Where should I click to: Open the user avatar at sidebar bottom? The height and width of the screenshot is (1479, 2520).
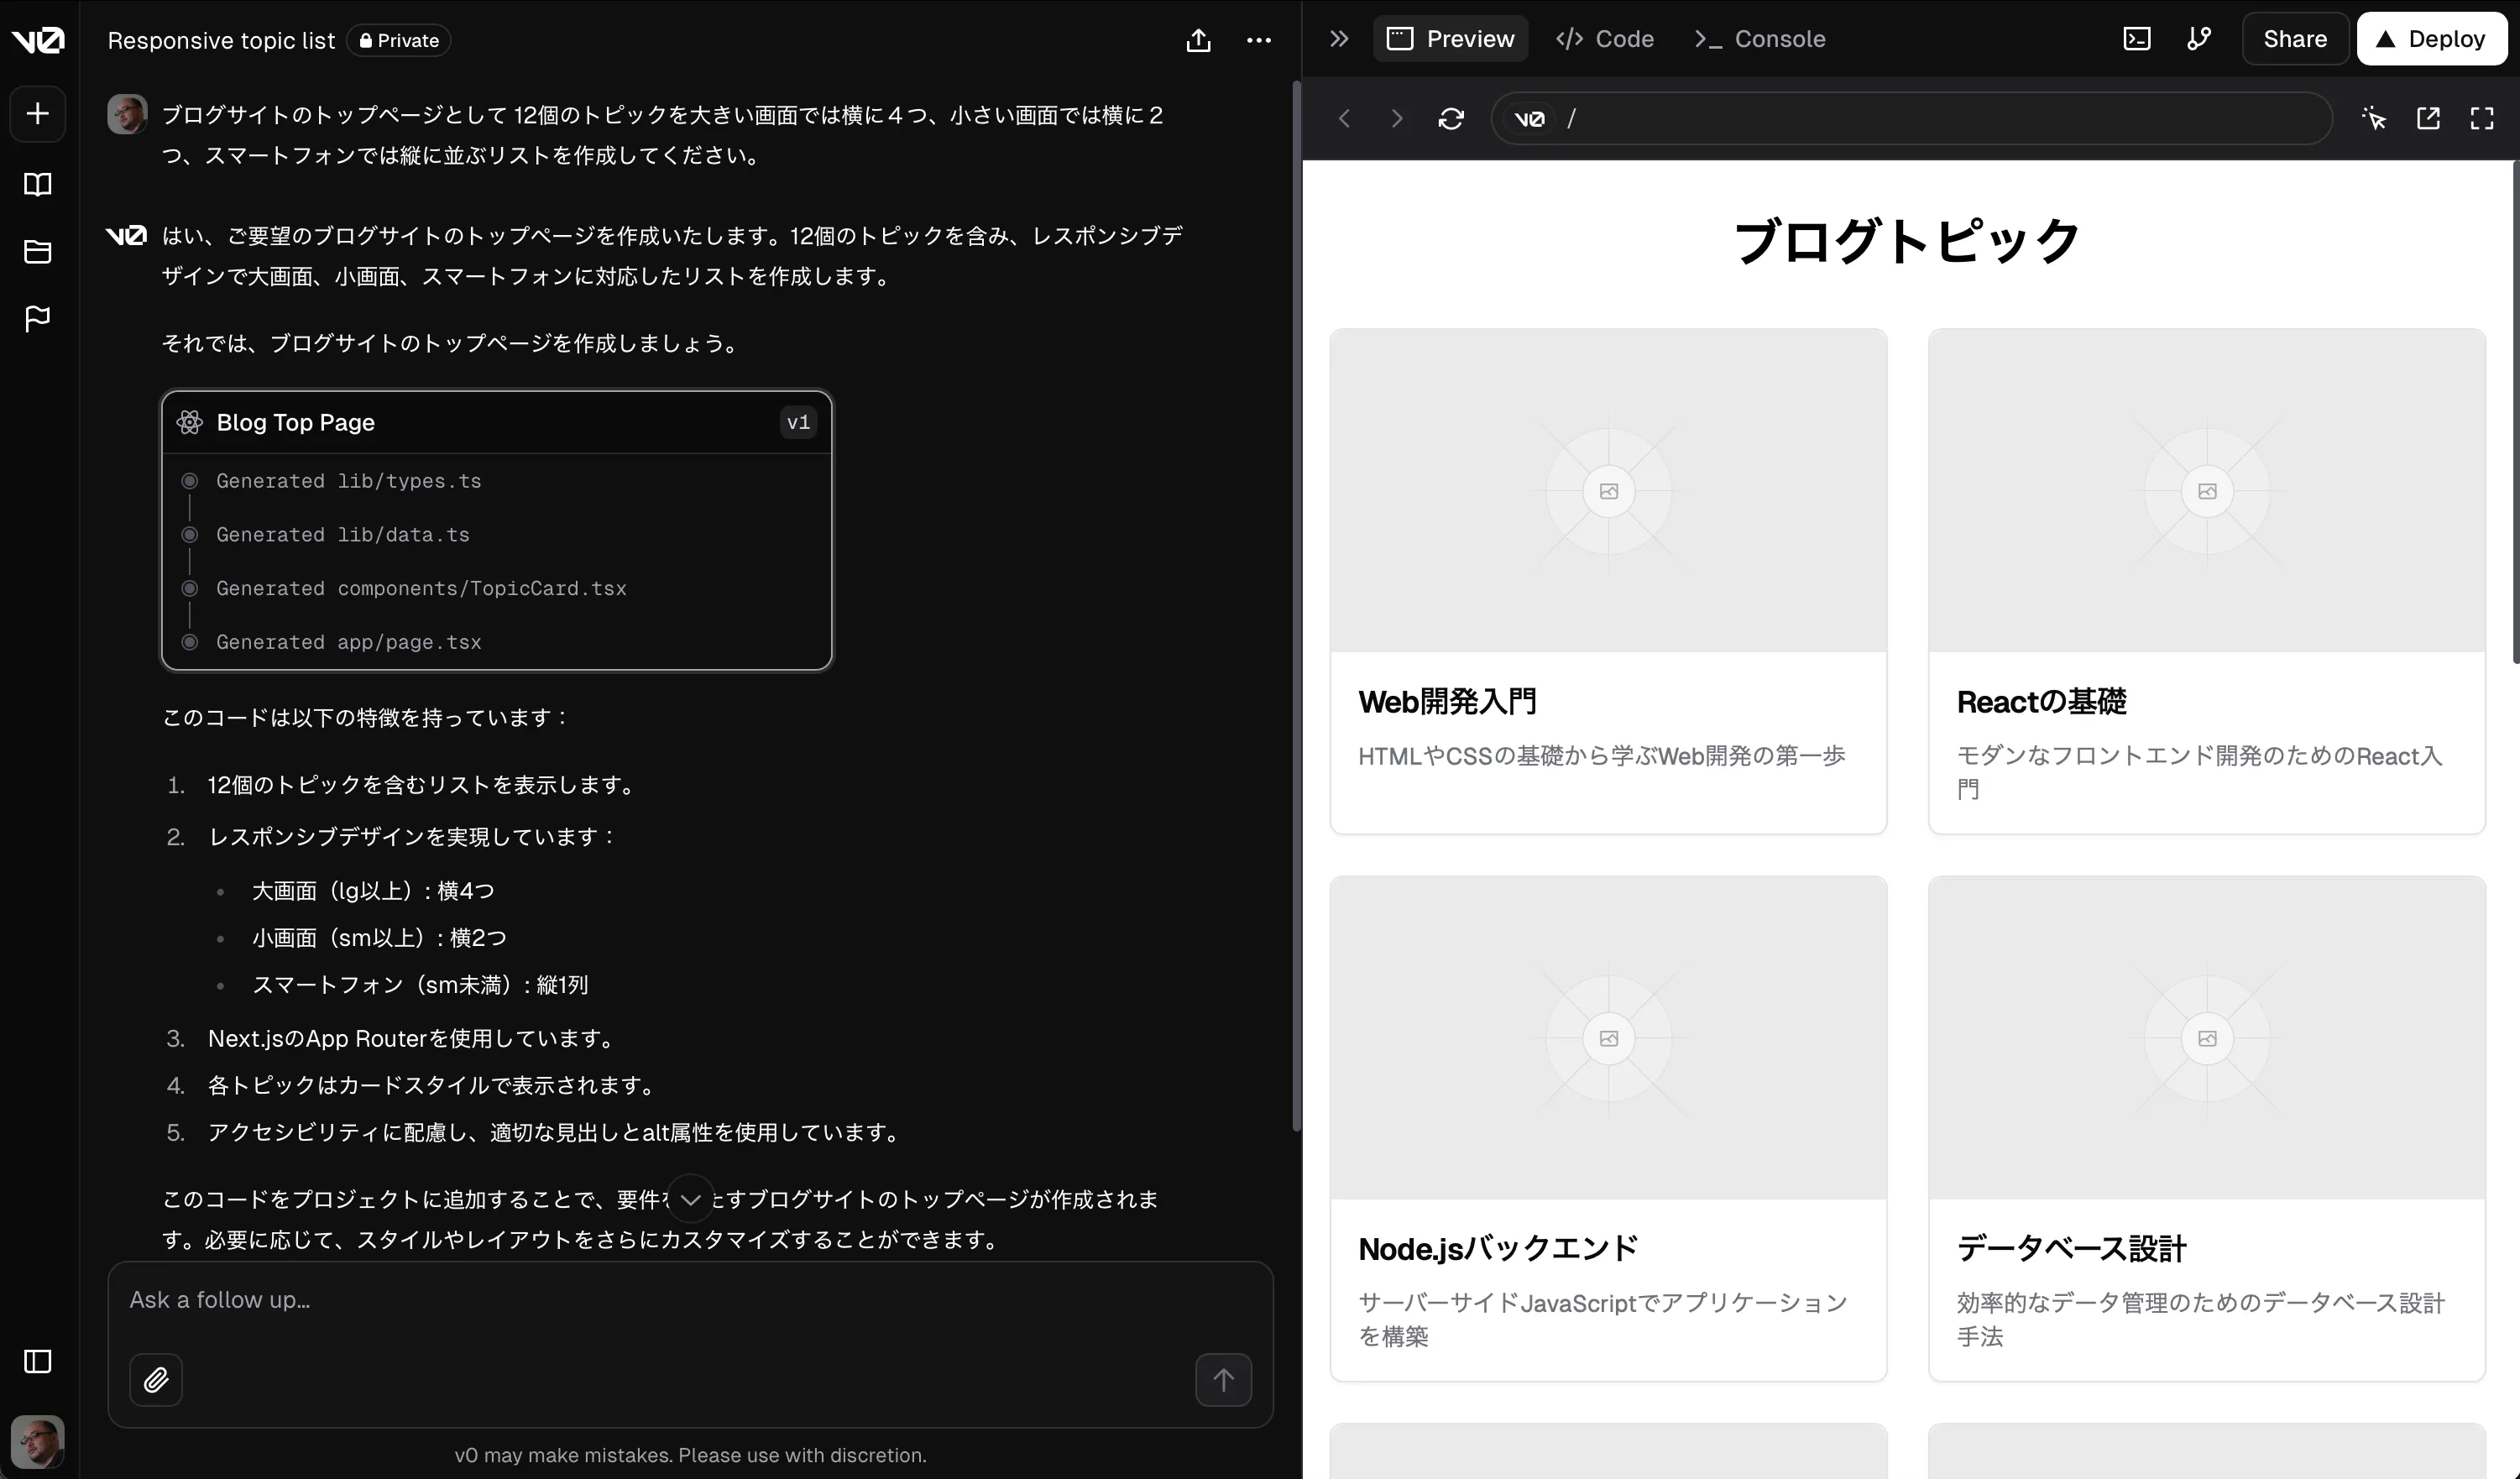pos(38,1441)
